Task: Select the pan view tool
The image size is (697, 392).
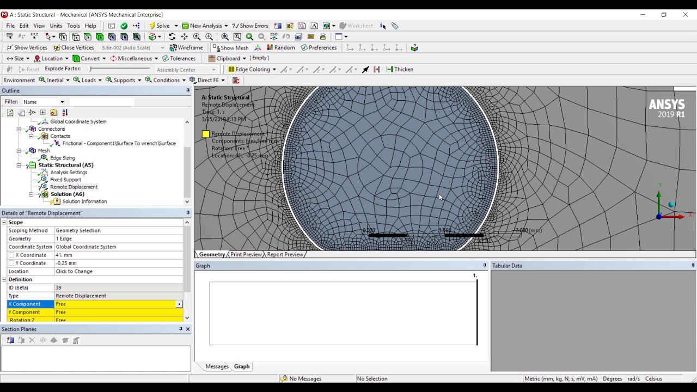Action: click(x=185, y=36)
